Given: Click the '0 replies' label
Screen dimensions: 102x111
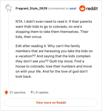Looking at the screenshot, I should (x=42, y=92).
